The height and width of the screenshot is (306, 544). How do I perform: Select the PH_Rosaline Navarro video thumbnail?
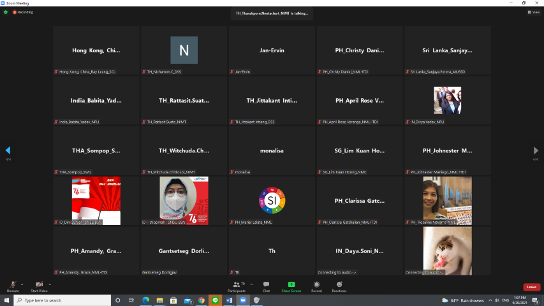point(447,201)
